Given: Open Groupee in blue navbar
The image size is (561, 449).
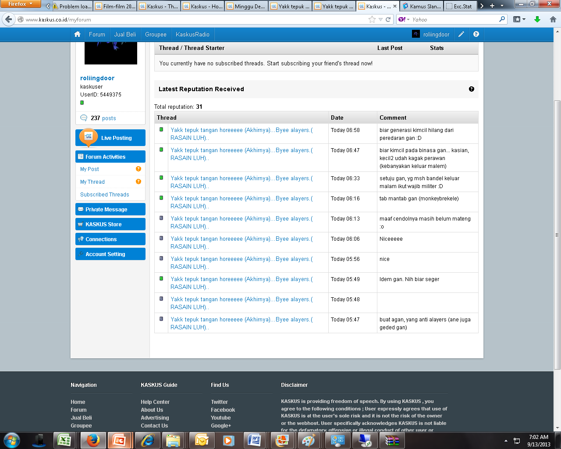Looking at the screenshot, I should click(x=156, y=34).
